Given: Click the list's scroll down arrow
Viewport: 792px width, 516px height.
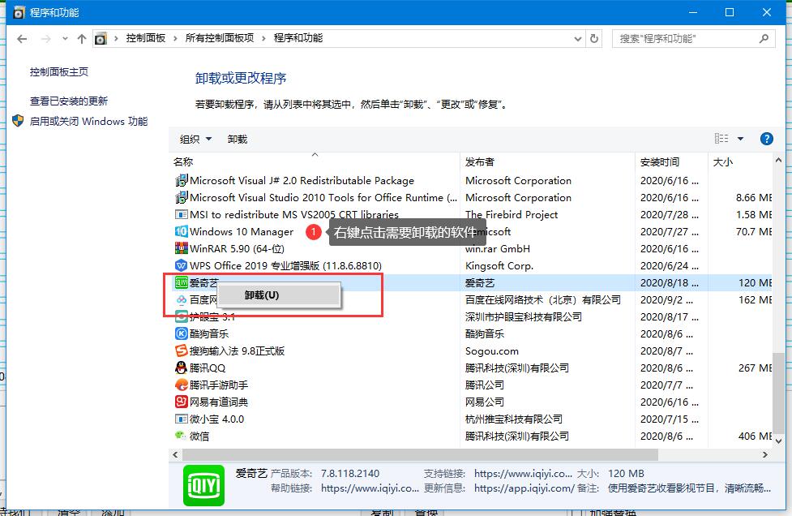Looking at the screenshot, I should click(x=778, y=441).
